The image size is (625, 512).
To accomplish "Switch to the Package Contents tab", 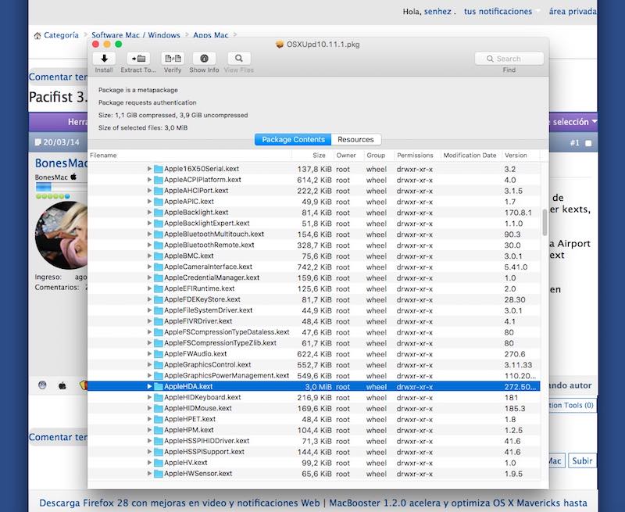I will [293, 140].
